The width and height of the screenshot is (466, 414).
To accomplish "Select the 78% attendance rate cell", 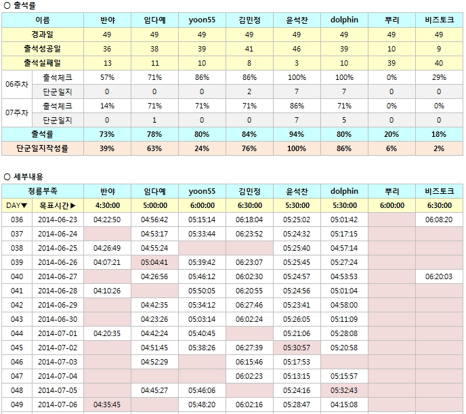I will [x=154, y=134].
